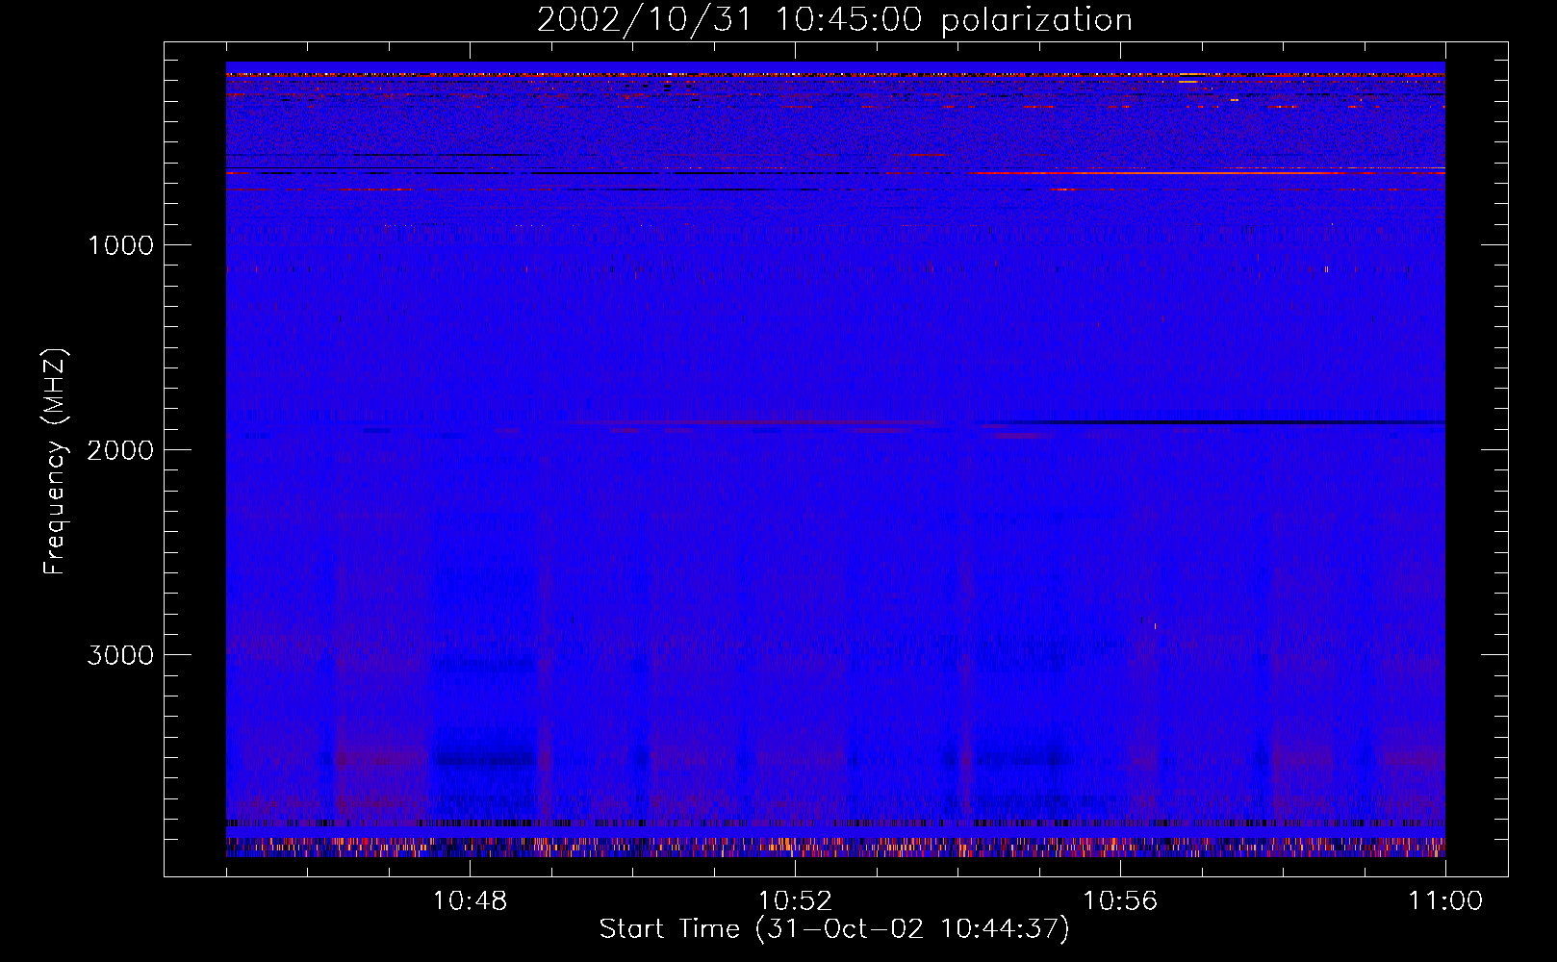Click the 1000 frequency tick label
This screenshot has width=1557, height=962.
point(120,245)
